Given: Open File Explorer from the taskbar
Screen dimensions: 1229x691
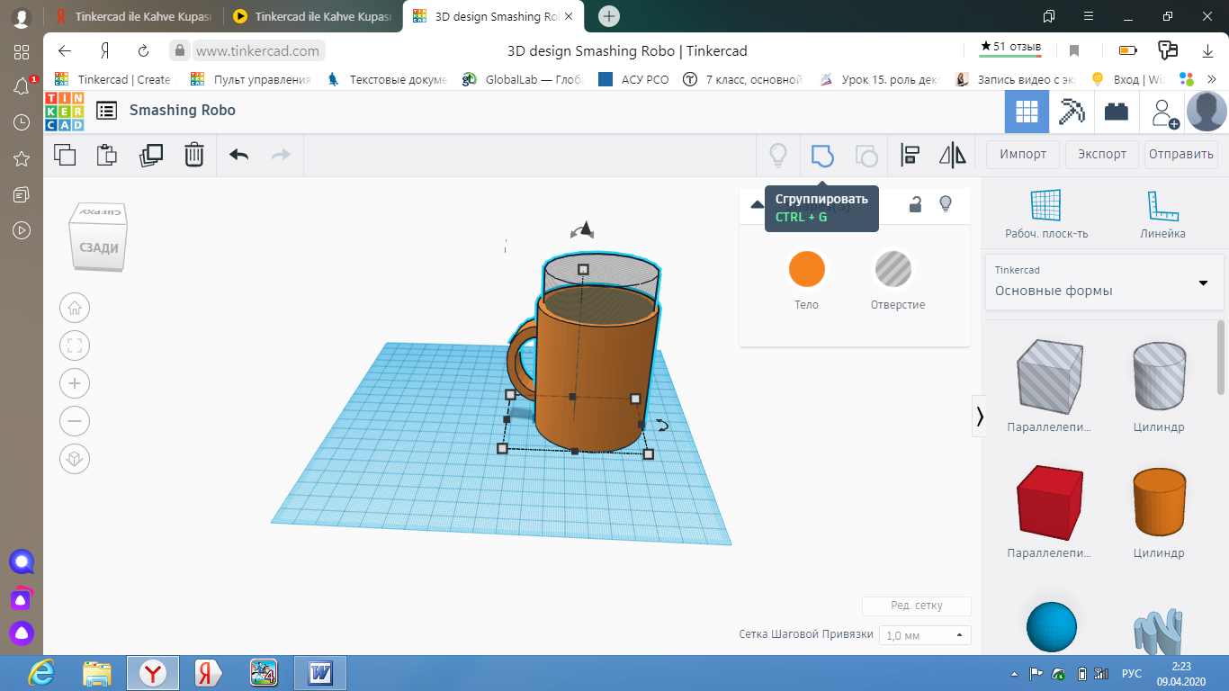Looking at the screenshot, I should pos(97,673).
